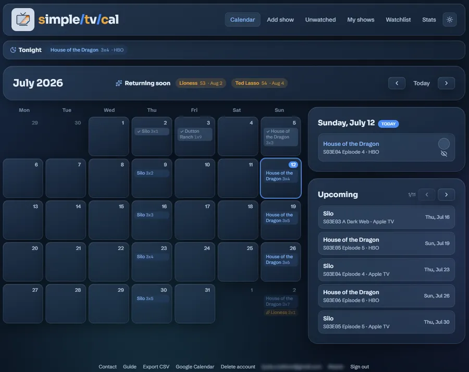Click the simple/tv/cal wordmark
The width and height of the screenshot is (469, 372).
pyautogui.click(x=78, y=20)
